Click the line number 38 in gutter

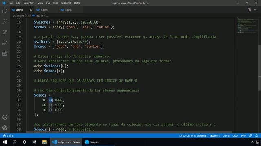point(19,129)
